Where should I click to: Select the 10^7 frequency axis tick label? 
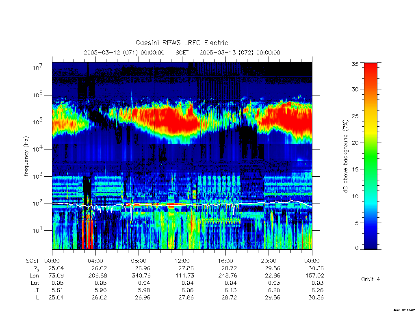(38, 68)
